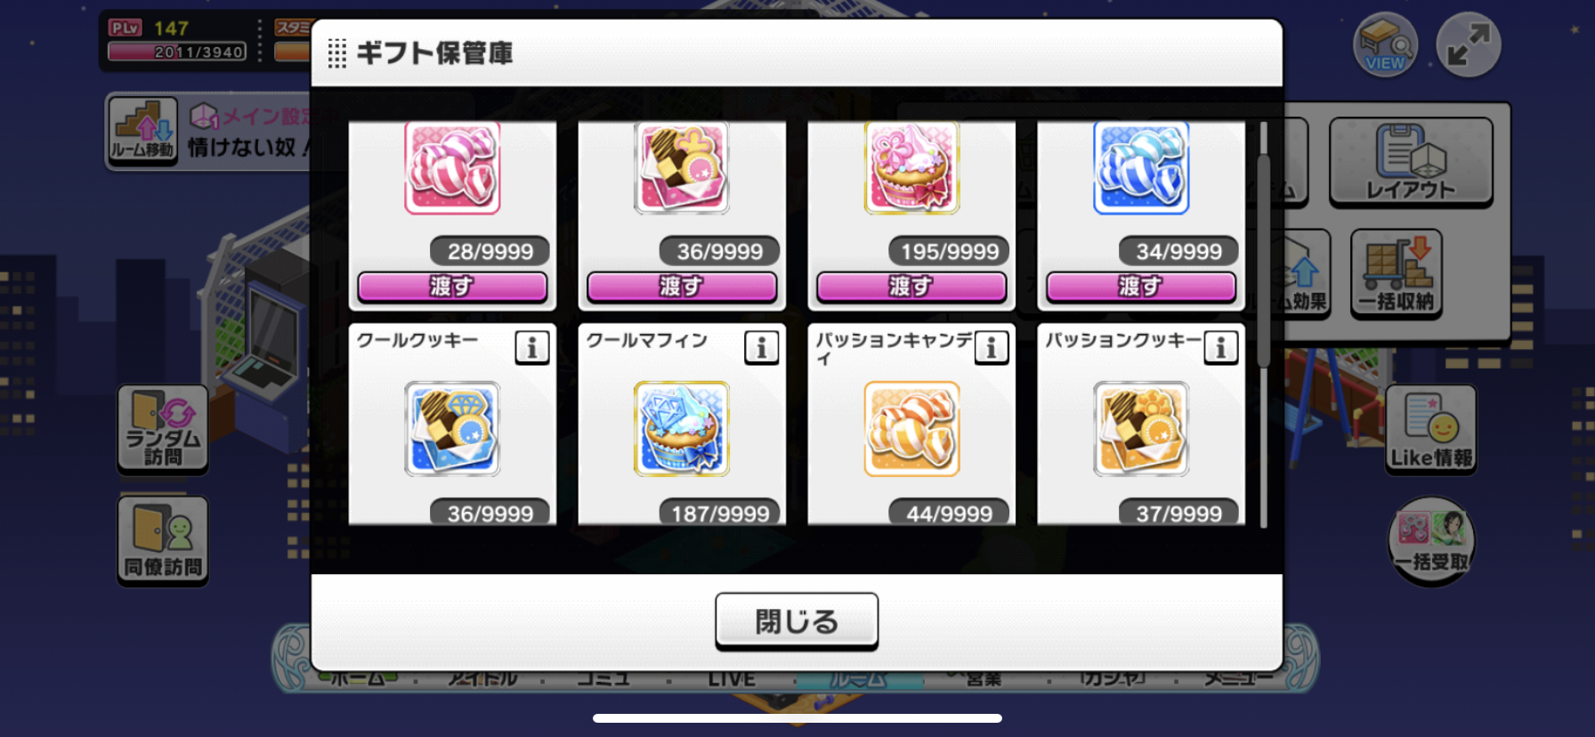Select the orange passion candy thumbnail

[x=911, y=429]
